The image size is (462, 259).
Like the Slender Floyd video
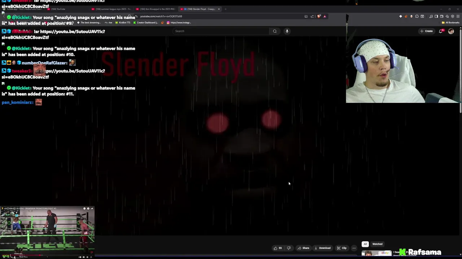278,248
